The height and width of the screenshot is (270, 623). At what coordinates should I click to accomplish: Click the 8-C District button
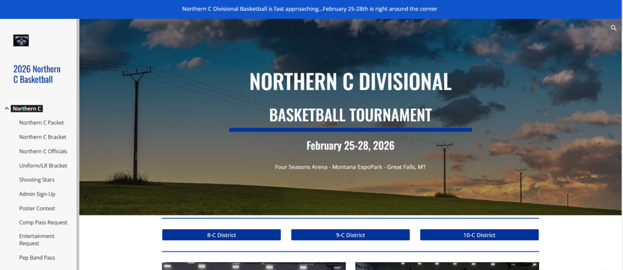tap(221, 235)
